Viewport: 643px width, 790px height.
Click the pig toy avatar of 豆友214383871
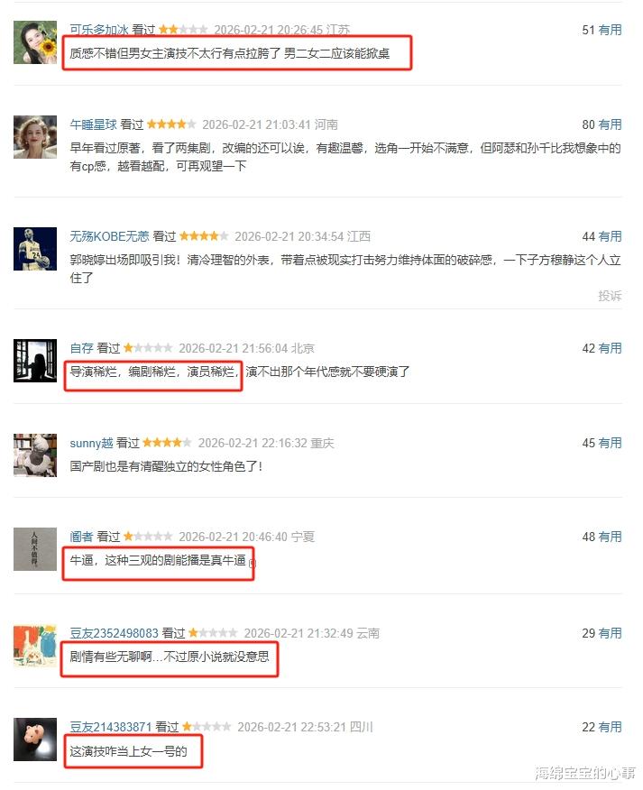tap(35, 739)
